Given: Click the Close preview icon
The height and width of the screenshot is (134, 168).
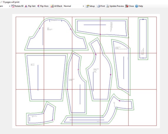Looking at the screenshot, I should 127,6.
